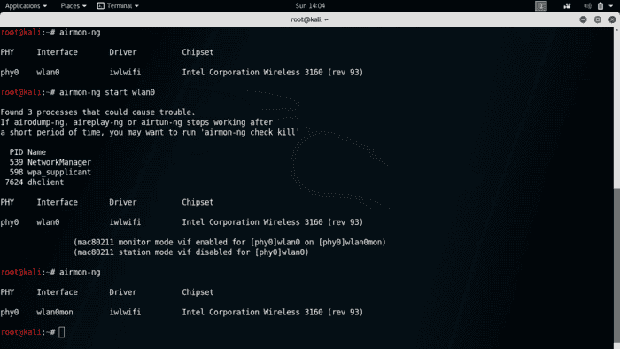Click the '598 wpa_supplicant' process line

[50, 173]
